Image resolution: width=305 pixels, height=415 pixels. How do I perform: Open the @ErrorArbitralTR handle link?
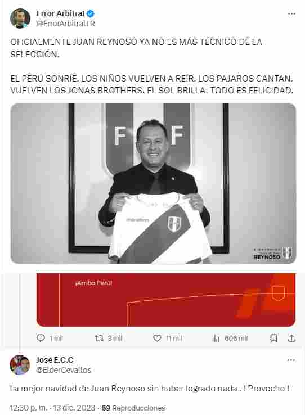66,24
